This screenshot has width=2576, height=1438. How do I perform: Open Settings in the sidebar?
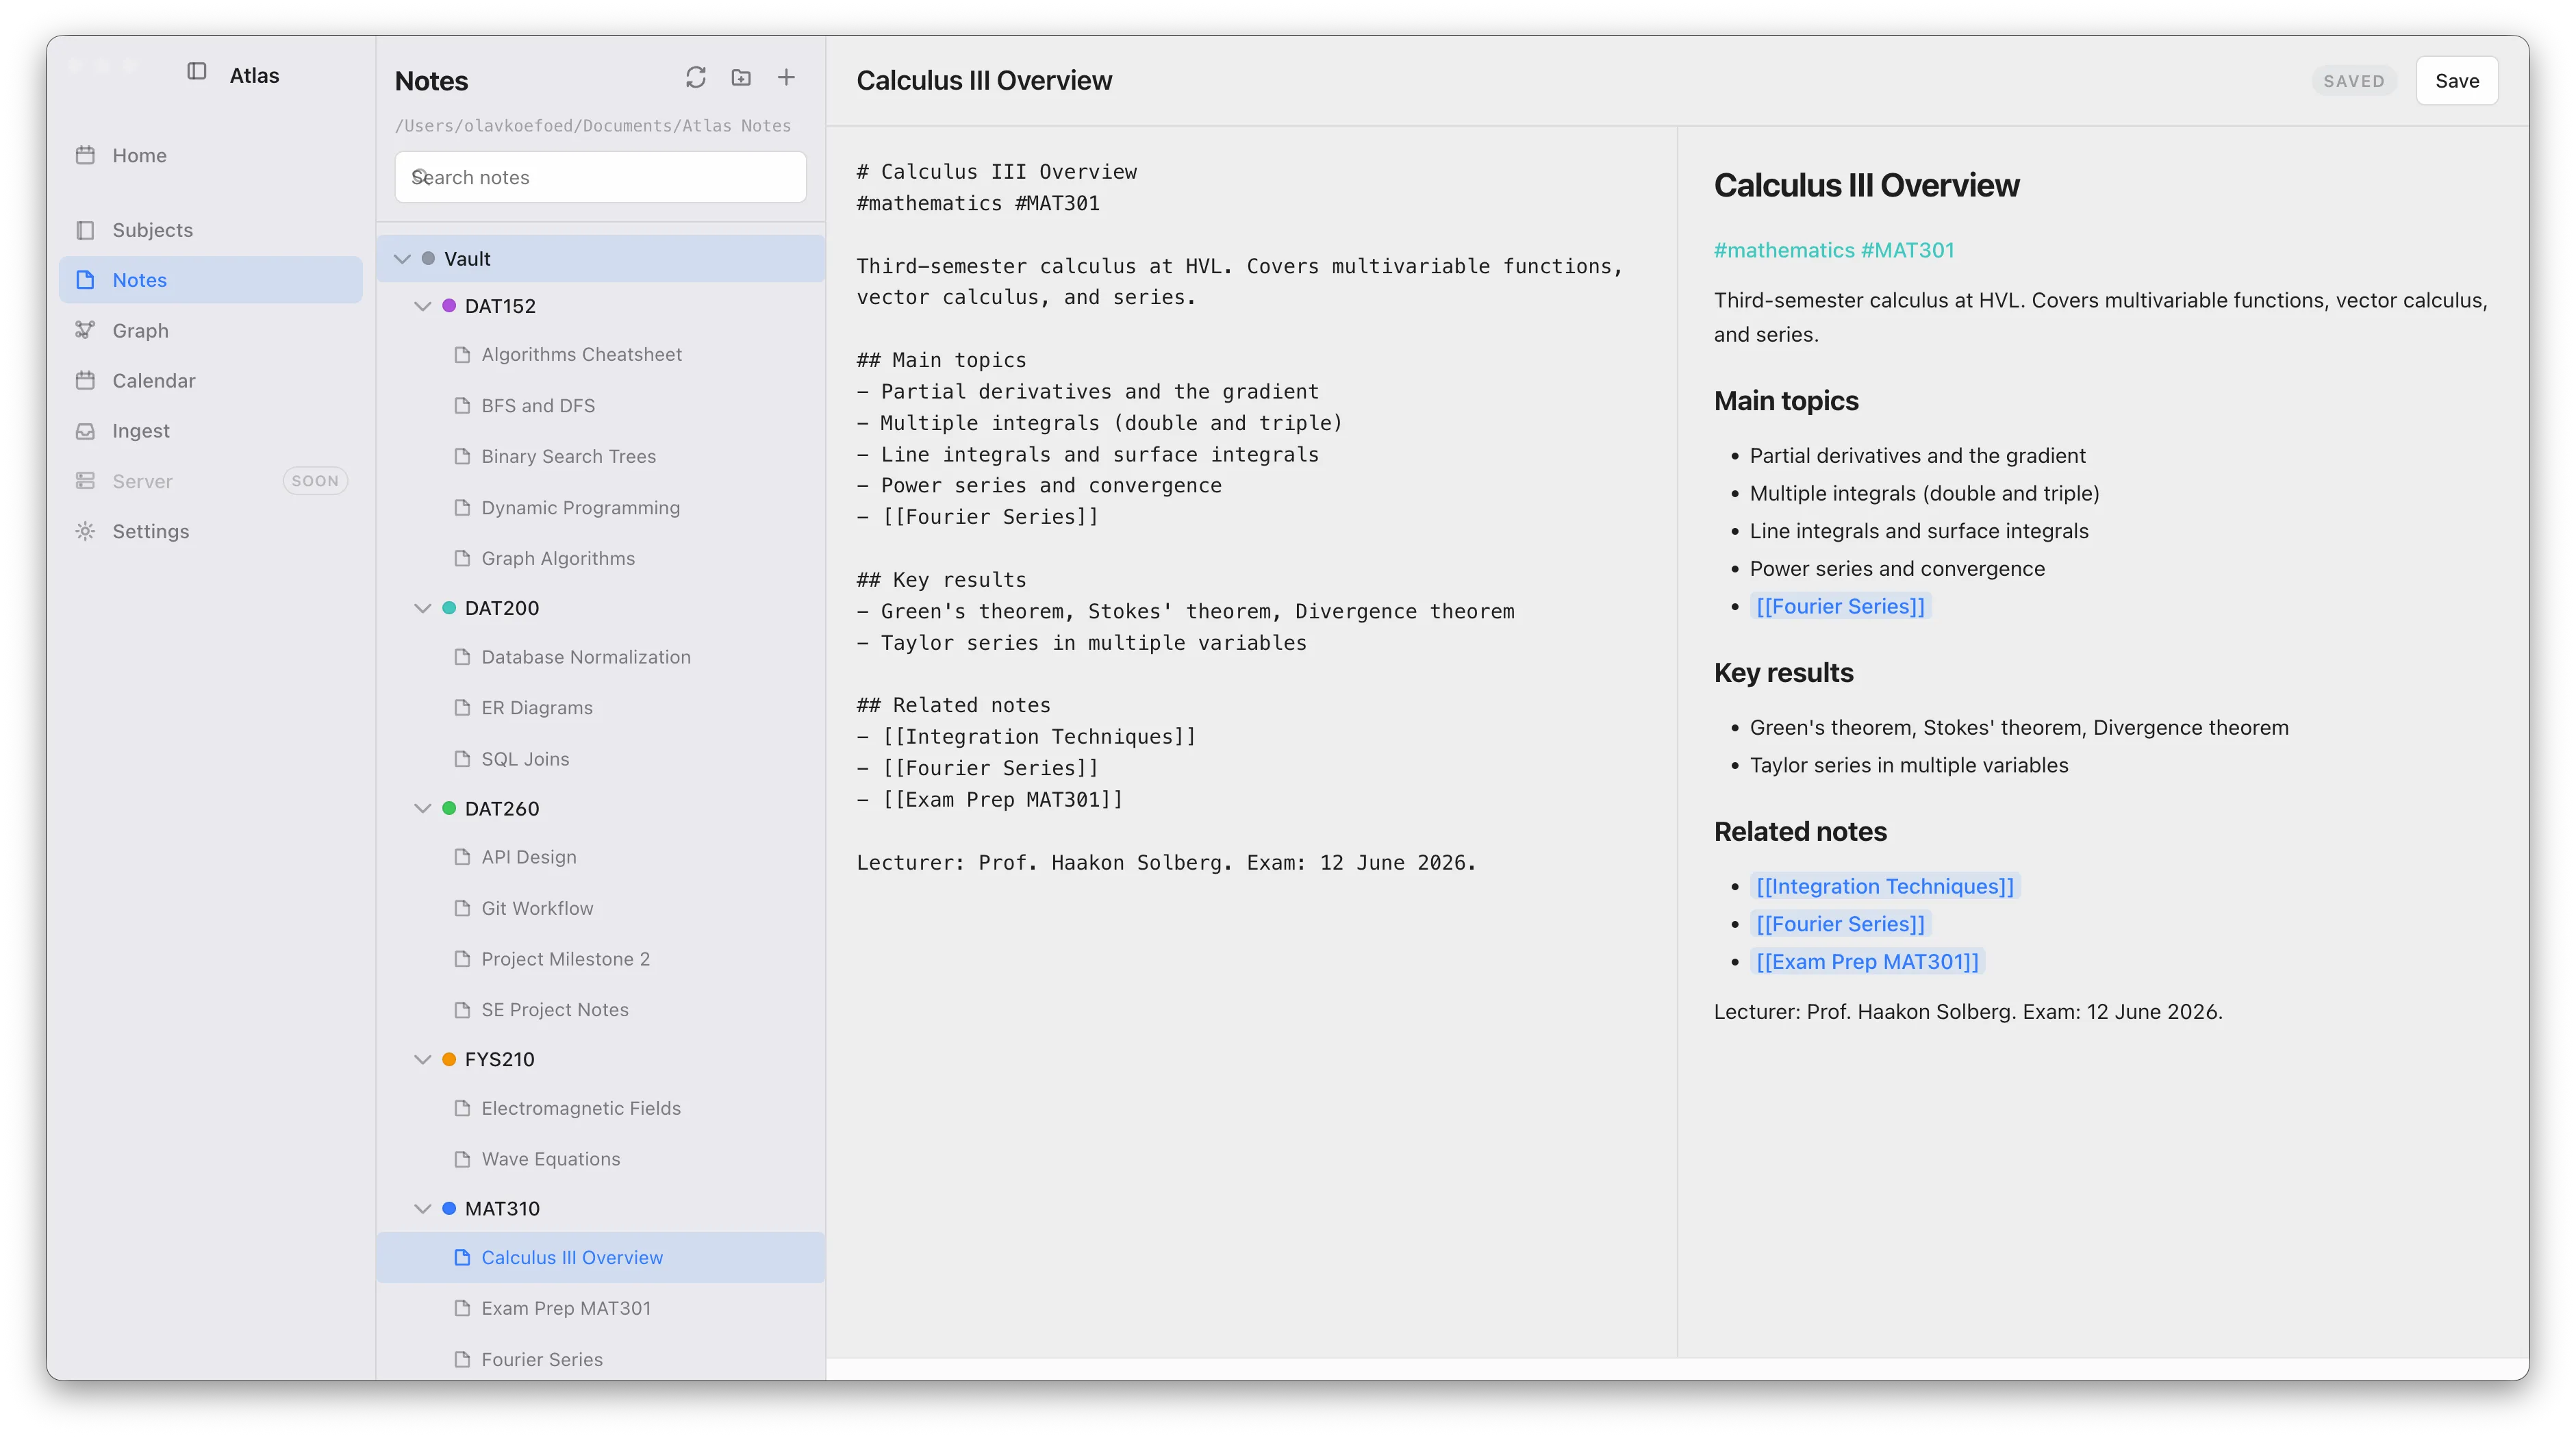[x=210, y=531]
